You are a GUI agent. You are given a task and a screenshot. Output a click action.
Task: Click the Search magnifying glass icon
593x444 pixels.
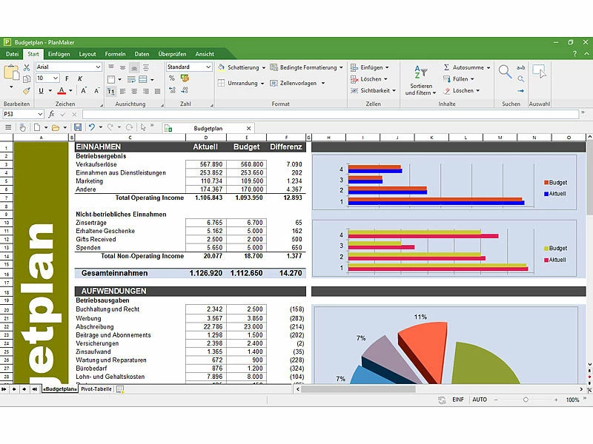[x=505, y=72]
